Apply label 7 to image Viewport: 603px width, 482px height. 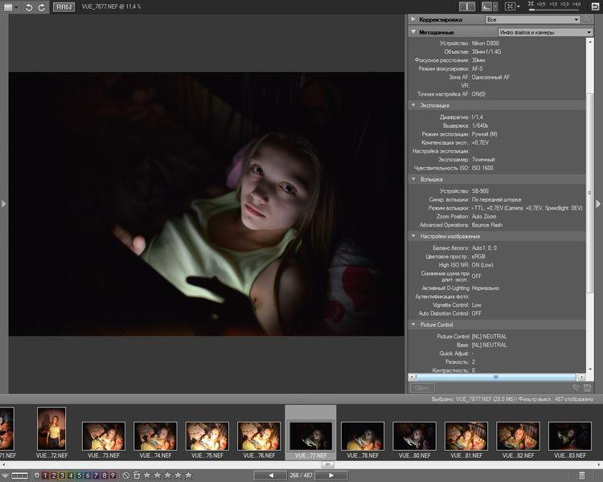tap(96, 476)
